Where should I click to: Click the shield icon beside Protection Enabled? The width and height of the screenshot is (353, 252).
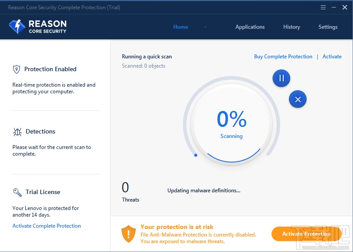click(x=16, y=69)
